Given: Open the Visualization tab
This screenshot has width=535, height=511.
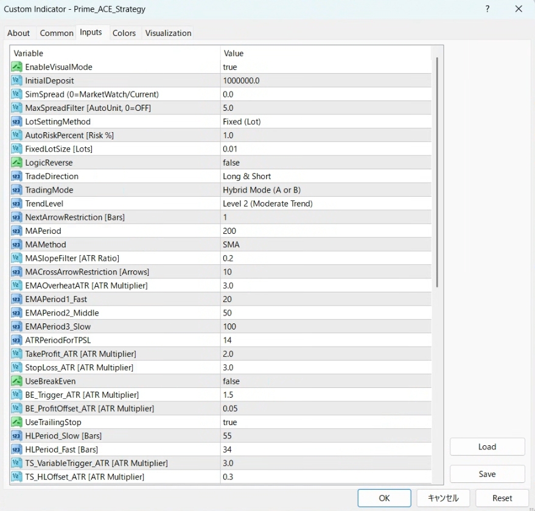Looking at the screenshot, I should point(168,33).
